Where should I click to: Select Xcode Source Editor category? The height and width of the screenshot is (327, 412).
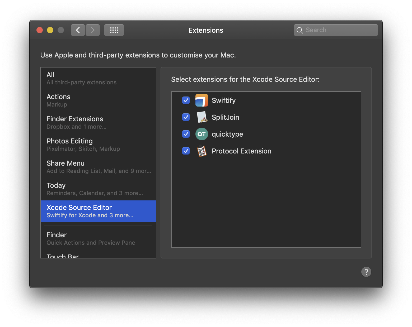pos(98,211)
